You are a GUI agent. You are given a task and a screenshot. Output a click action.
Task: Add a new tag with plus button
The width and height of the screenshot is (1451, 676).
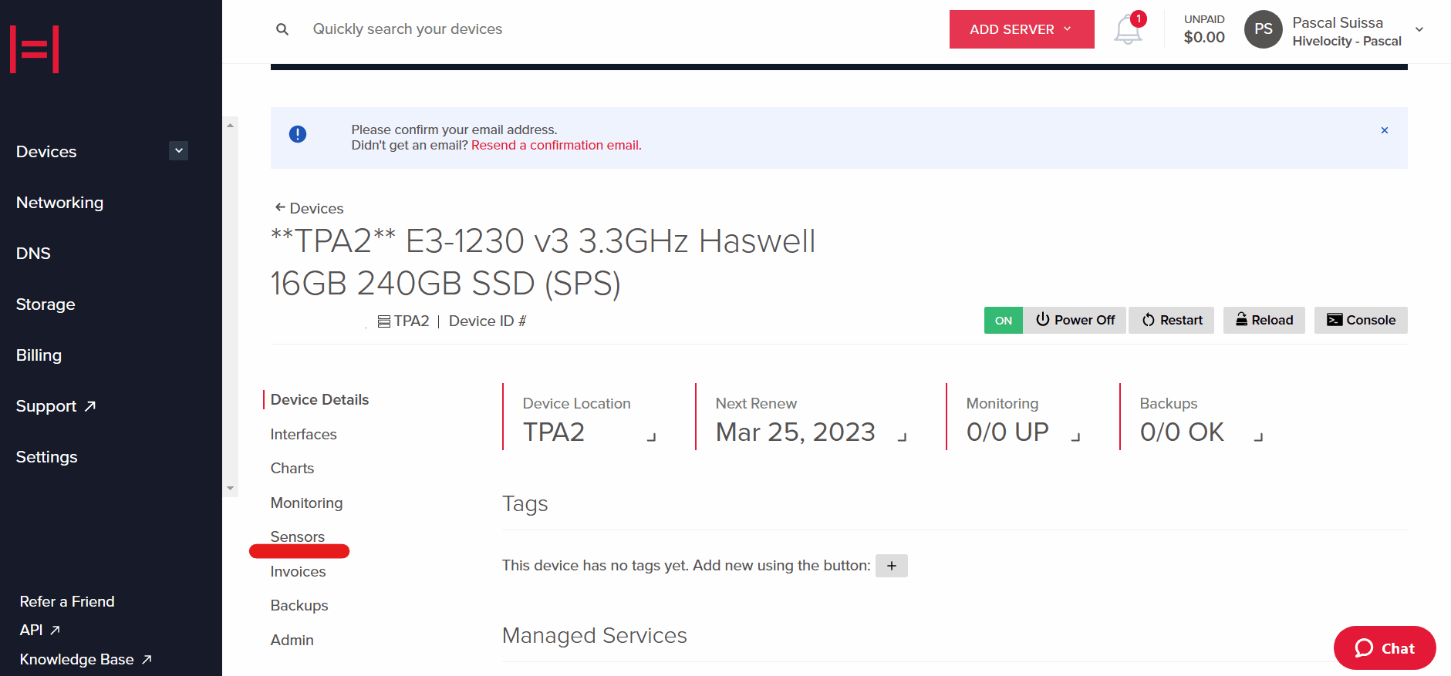pos(892,566)
